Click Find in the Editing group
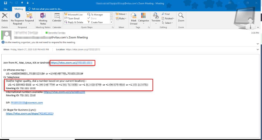262x140 pixels. (166, 14)
